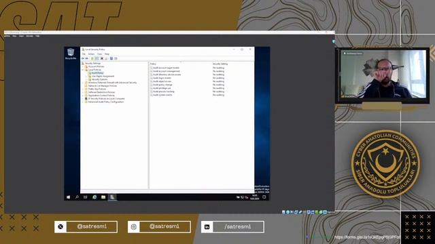
Task: Click the X (Twitter) logo badge
Action: pos(60,227)
